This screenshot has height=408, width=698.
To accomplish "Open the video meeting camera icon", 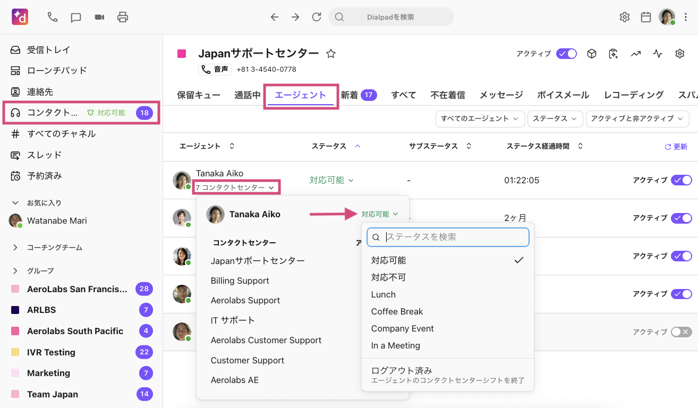I will click(99, 17).
